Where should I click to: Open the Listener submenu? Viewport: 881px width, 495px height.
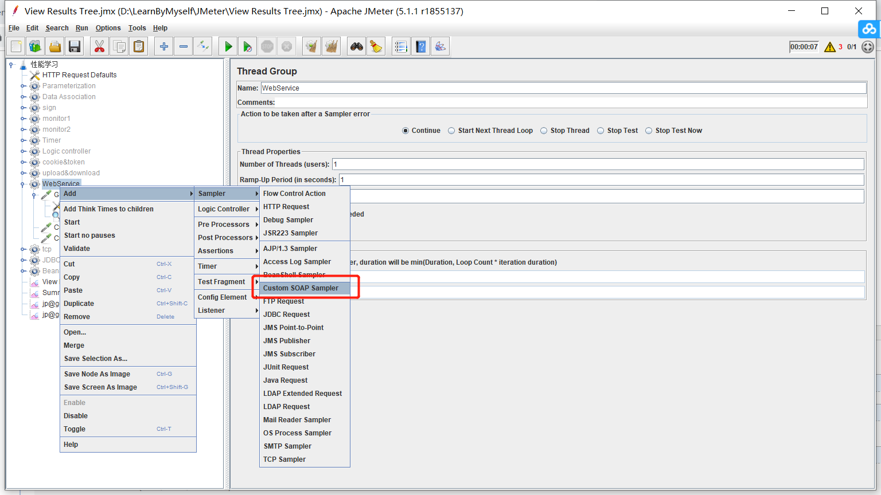coord(228,311)
